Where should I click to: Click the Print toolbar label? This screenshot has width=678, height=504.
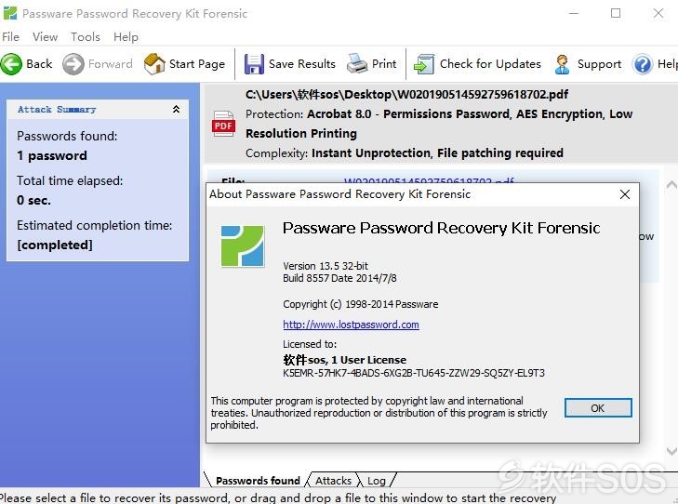pos(384,64)
